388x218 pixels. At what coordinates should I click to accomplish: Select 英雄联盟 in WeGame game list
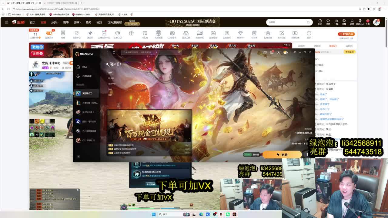87,103
